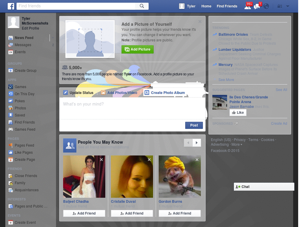Expand the footer More dropdown
The image size is (302, 227).
pos(237,145)
